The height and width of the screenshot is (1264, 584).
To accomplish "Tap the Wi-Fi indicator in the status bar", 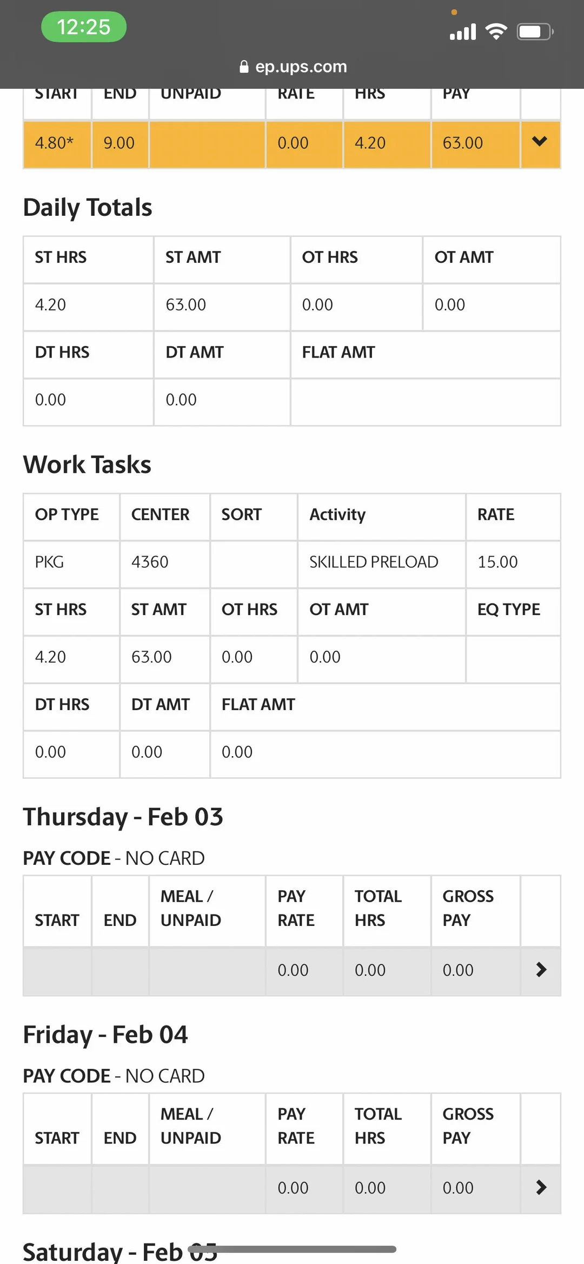I will 496,31.
